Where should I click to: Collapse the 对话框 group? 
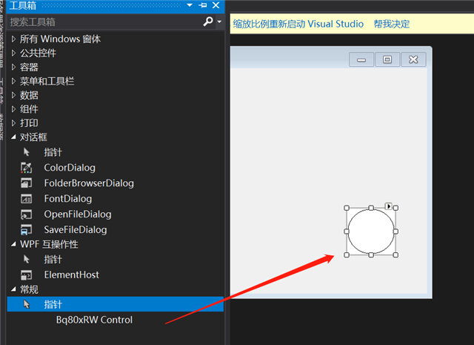(x=13, y=137)
